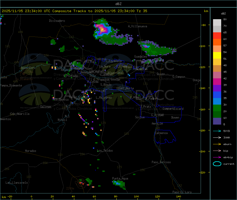Click the echo cell below Punta_Agua
Screen dimensions: 237x200
[x=119, y=185]
